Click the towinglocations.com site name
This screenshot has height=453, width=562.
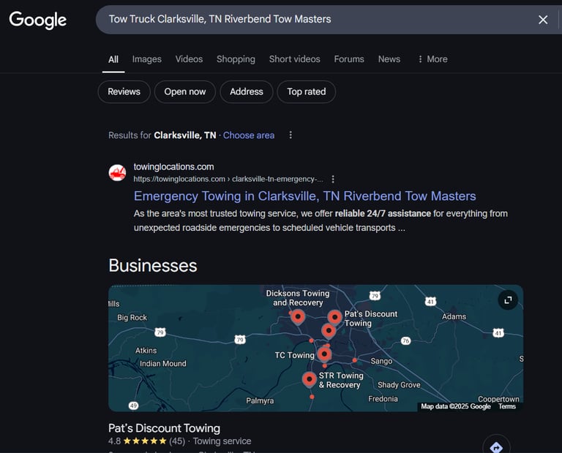click(x=173, y=167)
